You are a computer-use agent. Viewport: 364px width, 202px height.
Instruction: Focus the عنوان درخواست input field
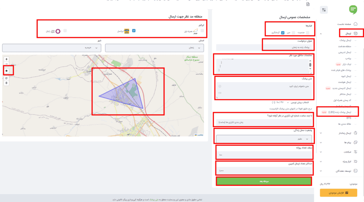(x=264, y=47)
